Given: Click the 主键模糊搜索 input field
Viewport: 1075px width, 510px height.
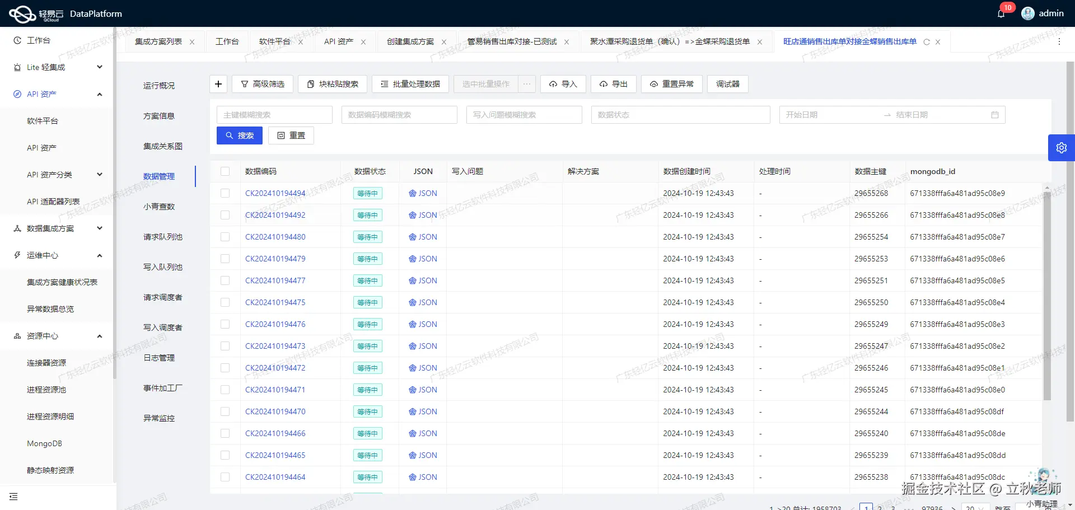Looking at the screenshot, I should [x=274, y=115].
